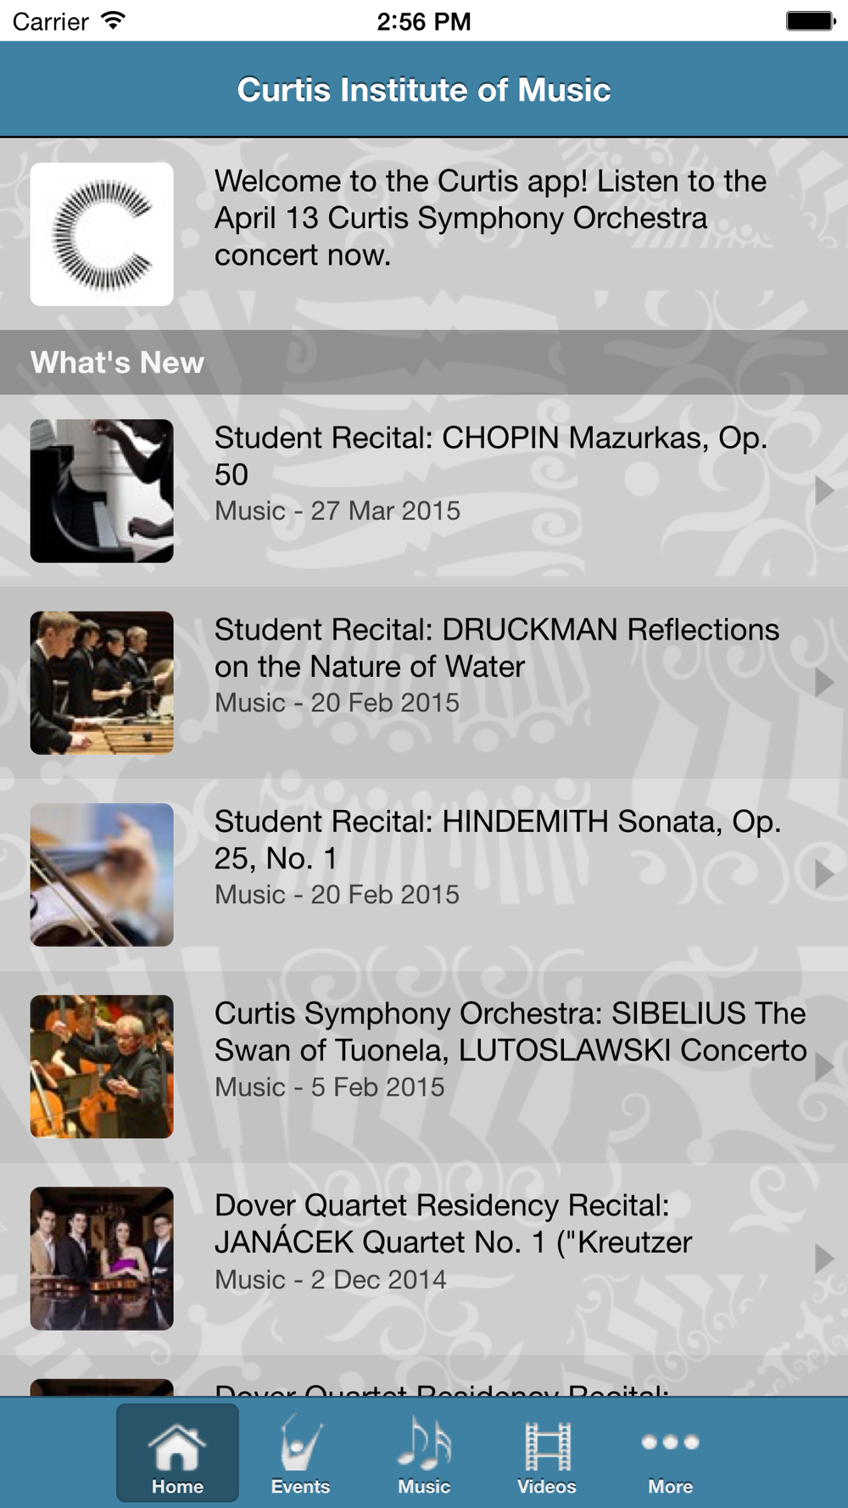
Task: Tap the percussion ensemble thumbnail
Action: (x=102, y=683)
